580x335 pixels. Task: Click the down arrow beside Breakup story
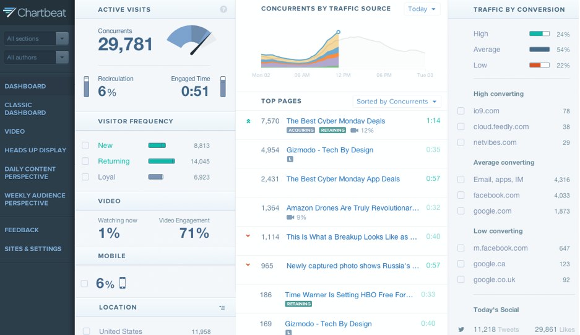pyautogui.click(x=248, y=236)
